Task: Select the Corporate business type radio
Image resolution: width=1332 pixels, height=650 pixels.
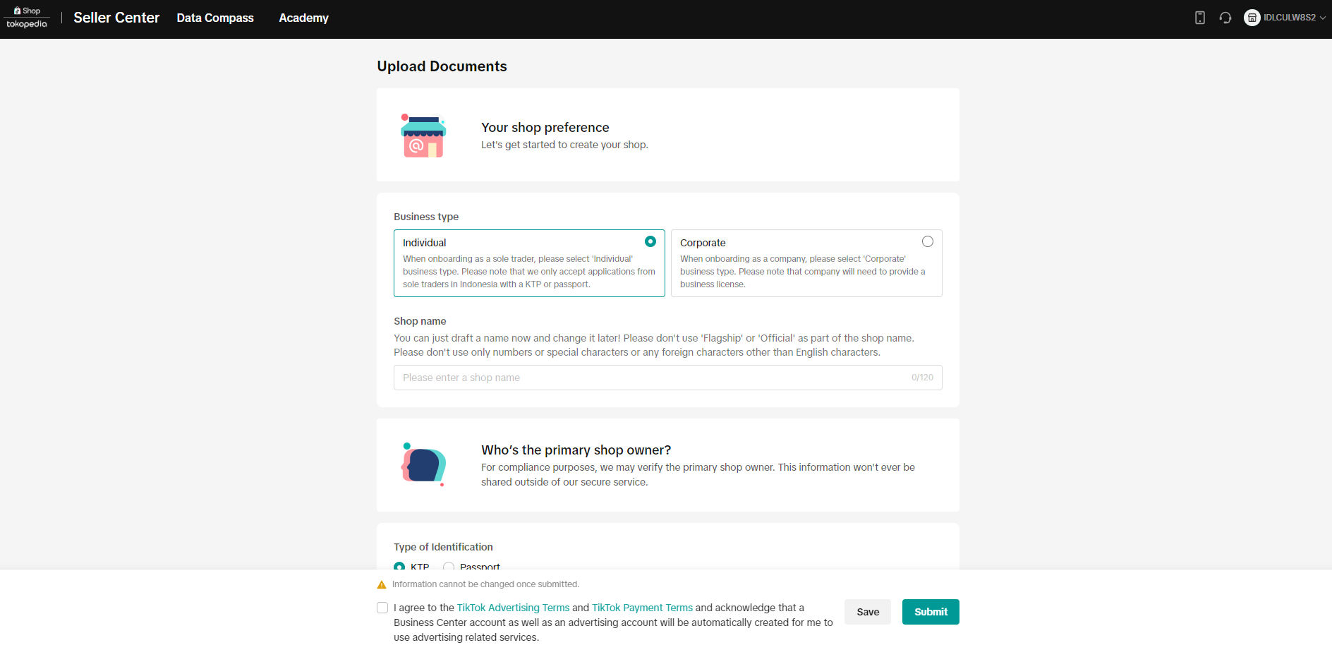Action: click(928, 241)
